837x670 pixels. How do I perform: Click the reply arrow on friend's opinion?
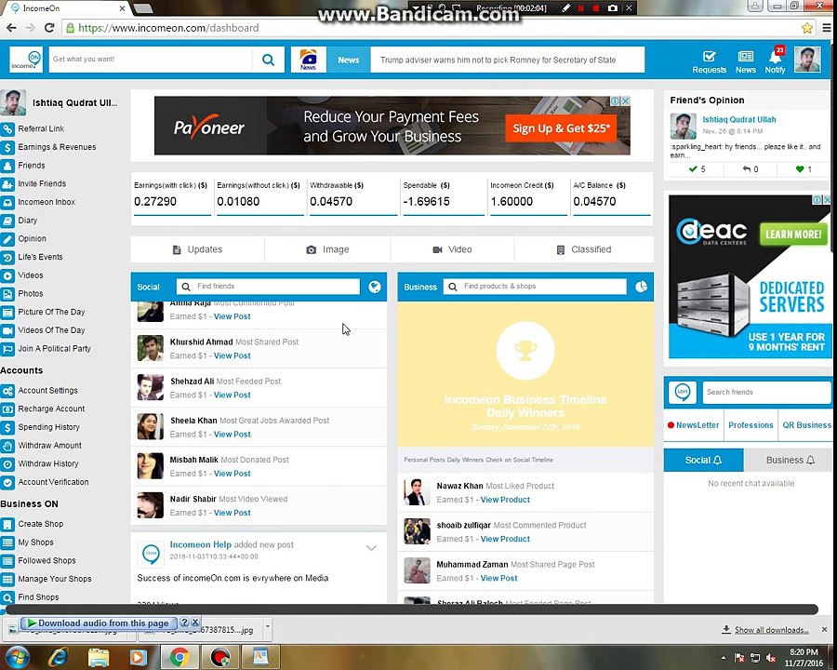746,169
